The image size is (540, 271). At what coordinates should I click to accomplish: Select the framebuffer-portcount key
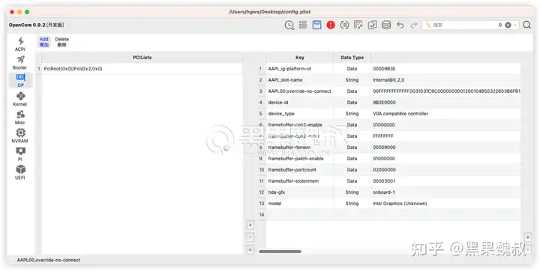coord(292,170)
